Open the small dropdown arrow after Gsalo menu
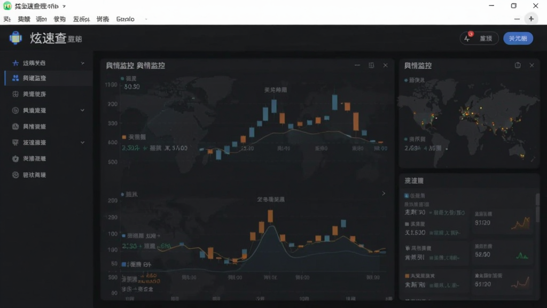The width and height of the screenshot is (547, 308). (146, 19)
